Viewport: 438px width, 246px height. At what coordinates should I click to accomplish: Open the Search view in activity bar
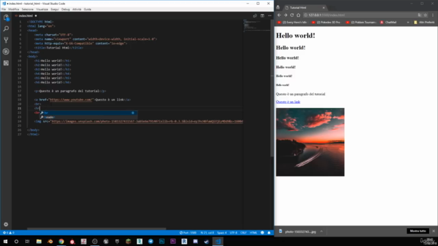(6, 29)
